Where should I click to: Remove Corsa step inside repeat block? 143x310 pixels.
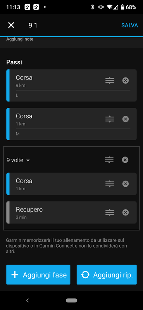126,184
